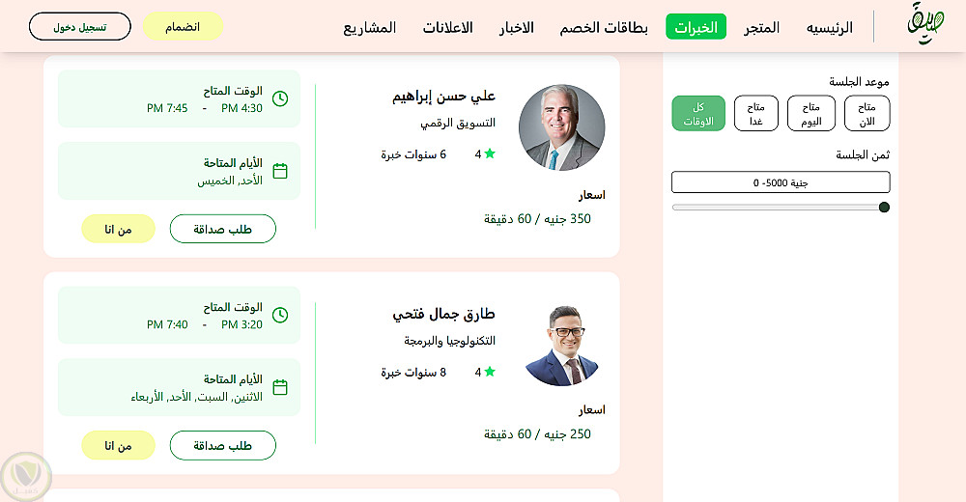The height and width of the screenshot is (502, 966).
Task: Click the انضمام button
Action: tap(183, 26)
